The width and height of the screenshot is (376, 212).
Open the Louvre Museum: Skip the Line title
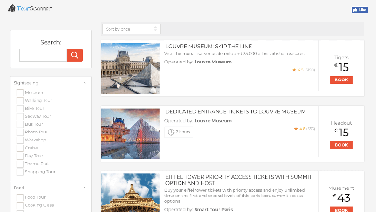209,46
